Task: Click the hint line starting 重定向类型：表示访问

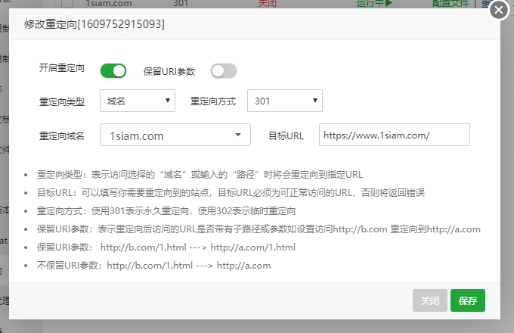Action: (x=200, y=174)
